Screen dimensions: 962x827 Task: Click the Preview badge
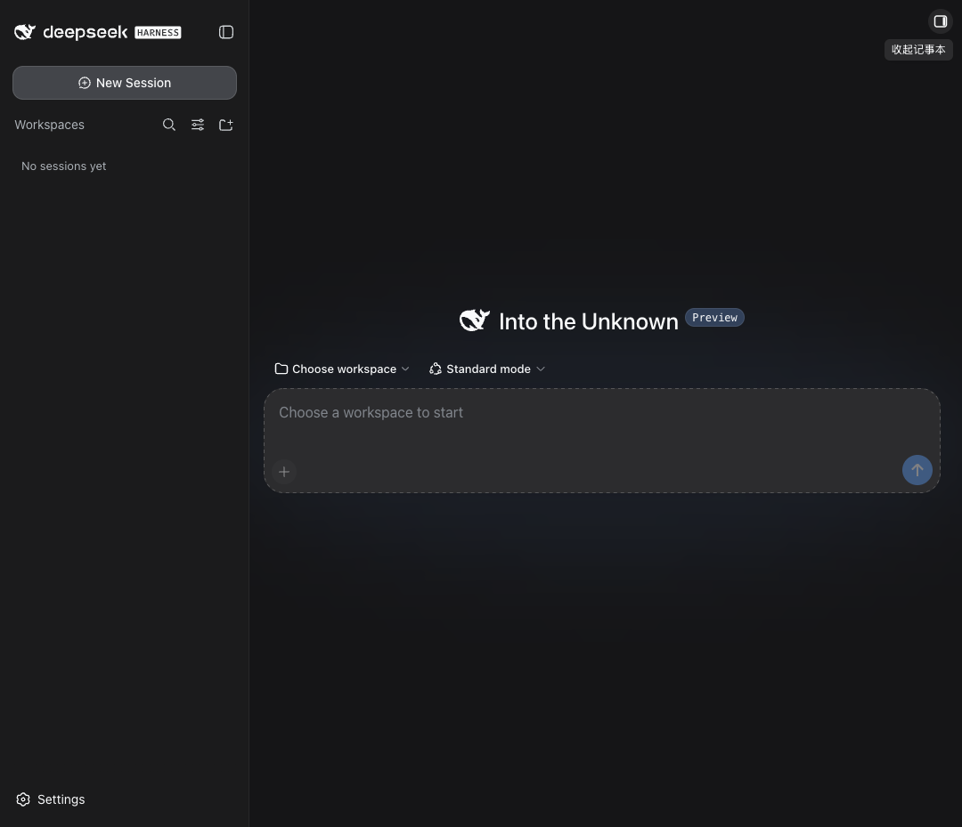pos(714,318)
